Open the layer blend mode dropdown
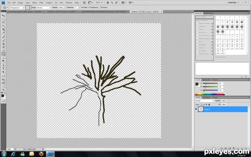Screen dimensions: 251x157 [x=205, y=101]
